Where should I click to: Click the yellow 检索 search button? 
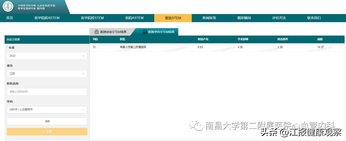(47, 131)
